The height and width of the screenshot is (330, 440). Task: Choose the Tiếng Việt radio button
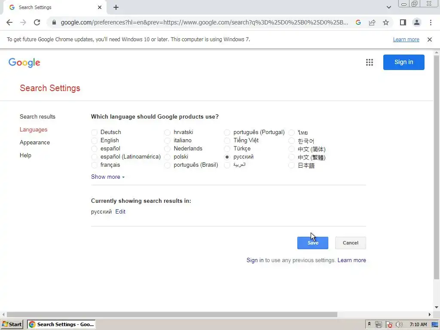(227, 141)
